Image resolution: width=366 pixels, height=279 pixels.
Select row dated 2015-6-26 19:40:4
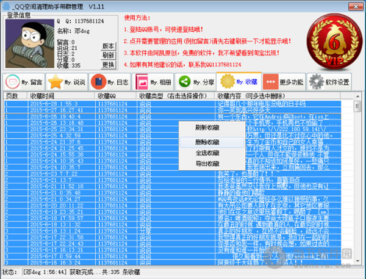(173, 117)
